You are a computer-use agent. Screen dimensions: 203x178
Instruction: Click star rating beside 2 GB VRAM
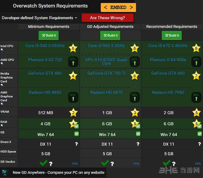(x=196, y=113)
